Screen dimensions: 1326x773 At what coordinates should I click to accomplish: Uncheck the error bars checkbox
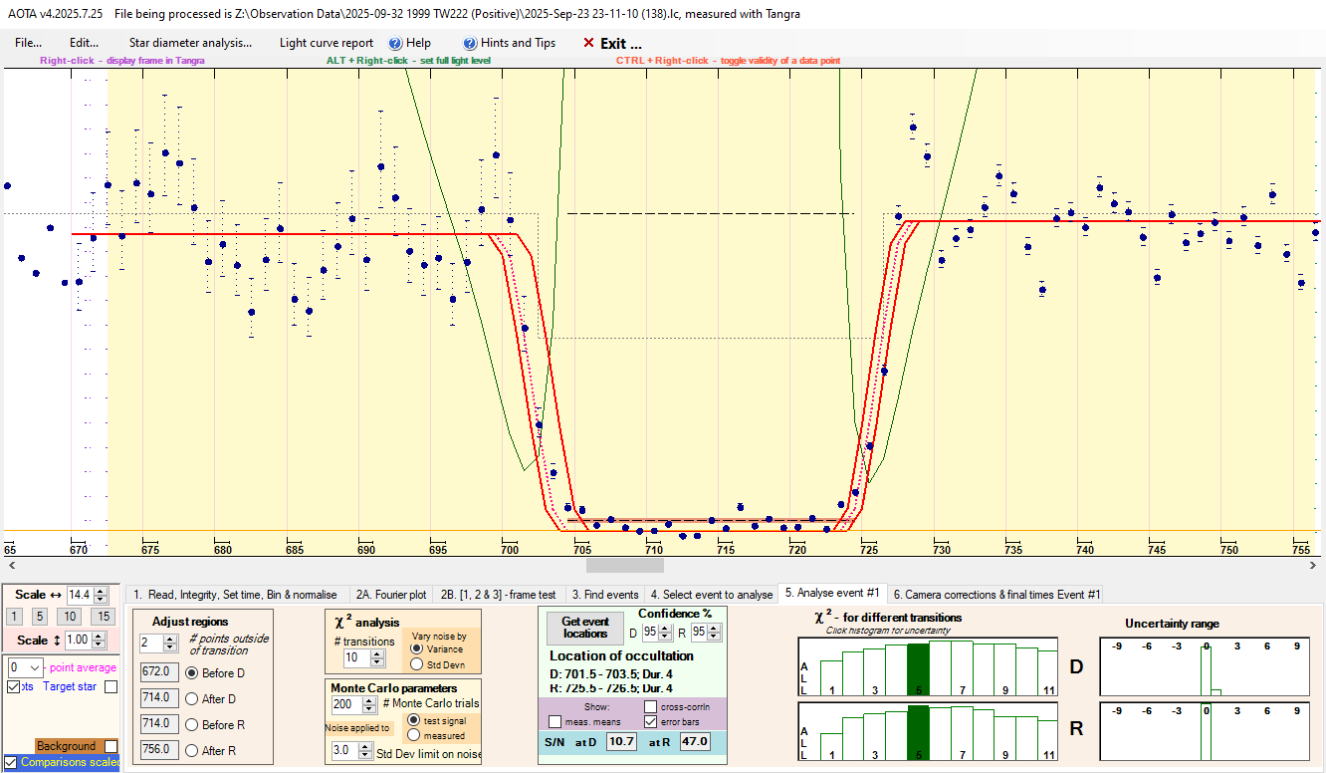pos(651,721)
